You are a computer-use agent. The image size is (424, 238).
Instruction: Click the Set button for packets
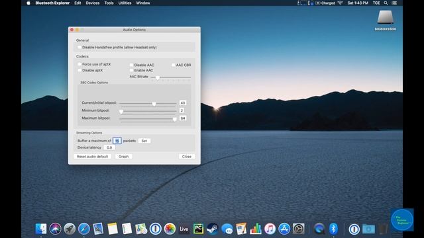(x=144, y=141)
